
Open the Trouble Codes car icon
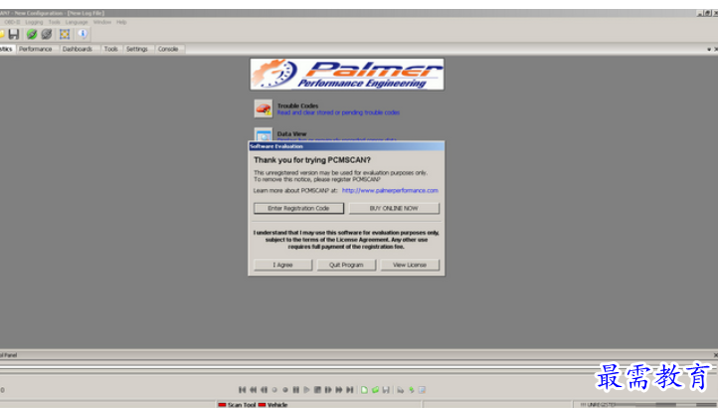click(264, 108)
